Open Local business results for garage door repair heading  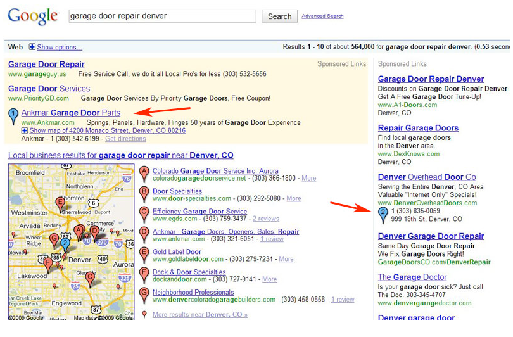tap(121, 155)
